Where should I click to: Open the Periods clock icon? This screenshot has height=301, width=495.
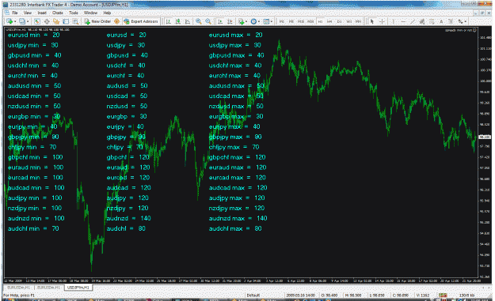pos(253,21)
